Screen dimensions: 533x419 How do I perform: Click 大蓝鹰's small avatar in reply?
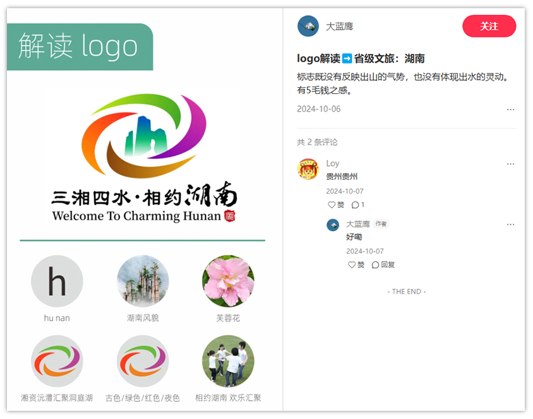click(333, 225)
